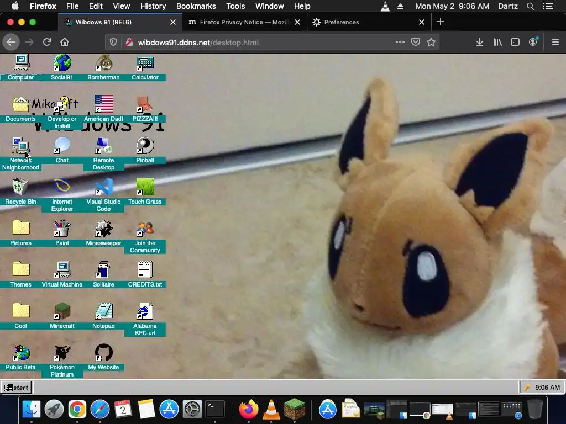Open the Public Beta shortcut
The width and height of the screenshot is (566, 424).
click(20, 357)
